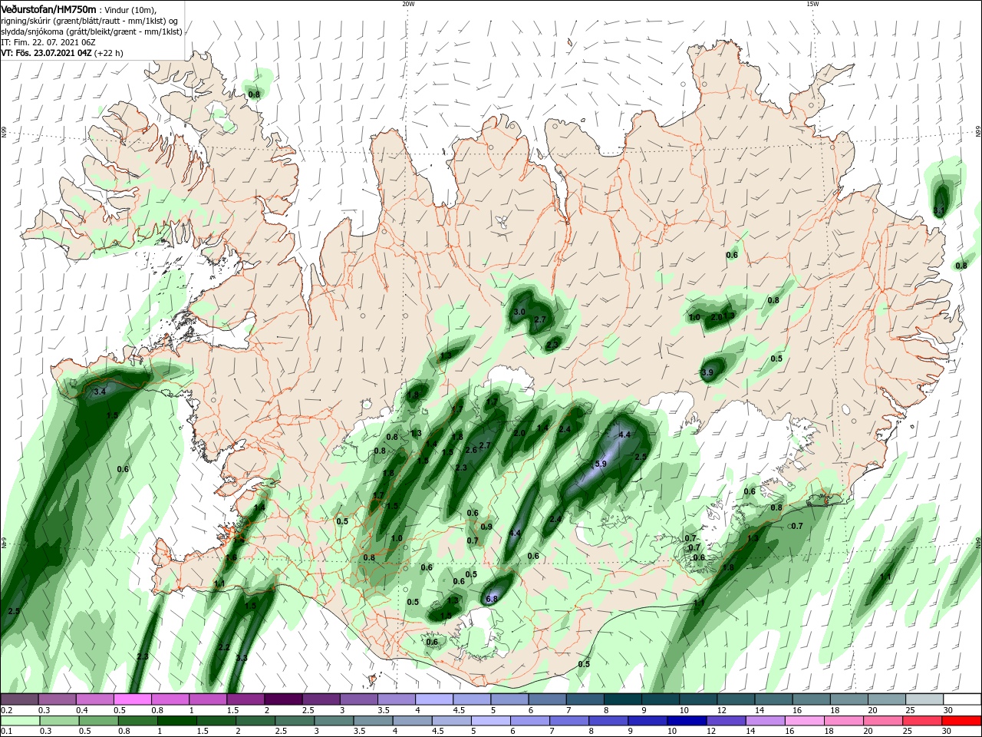Pick the 20 swatch in the bottom legend row
Viewport: 982px width, 737px height.
pyautogui.click(x=882, y=721)
